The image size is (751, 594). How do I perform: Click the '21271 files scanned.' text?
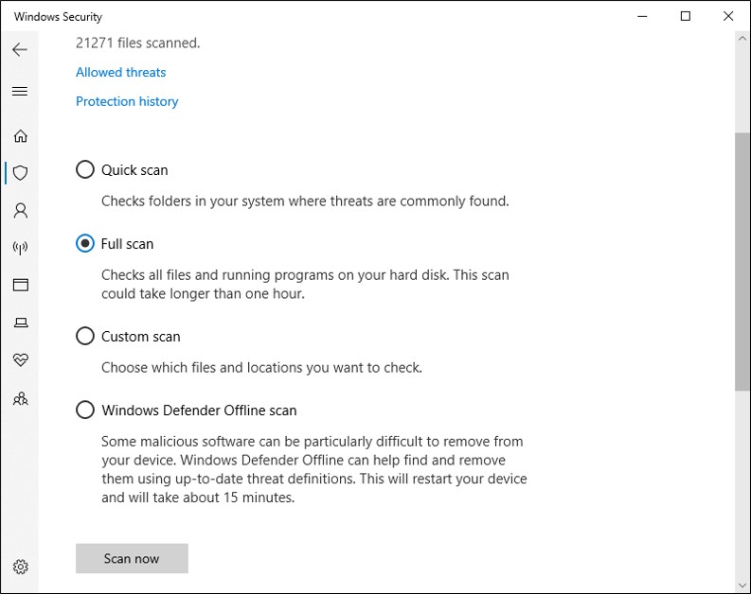[x=138, y=44]
